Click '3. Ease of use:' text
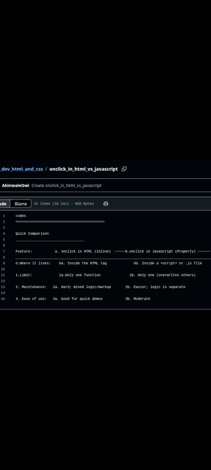Viewport: 211px width, 470px height. click(31, 299)
